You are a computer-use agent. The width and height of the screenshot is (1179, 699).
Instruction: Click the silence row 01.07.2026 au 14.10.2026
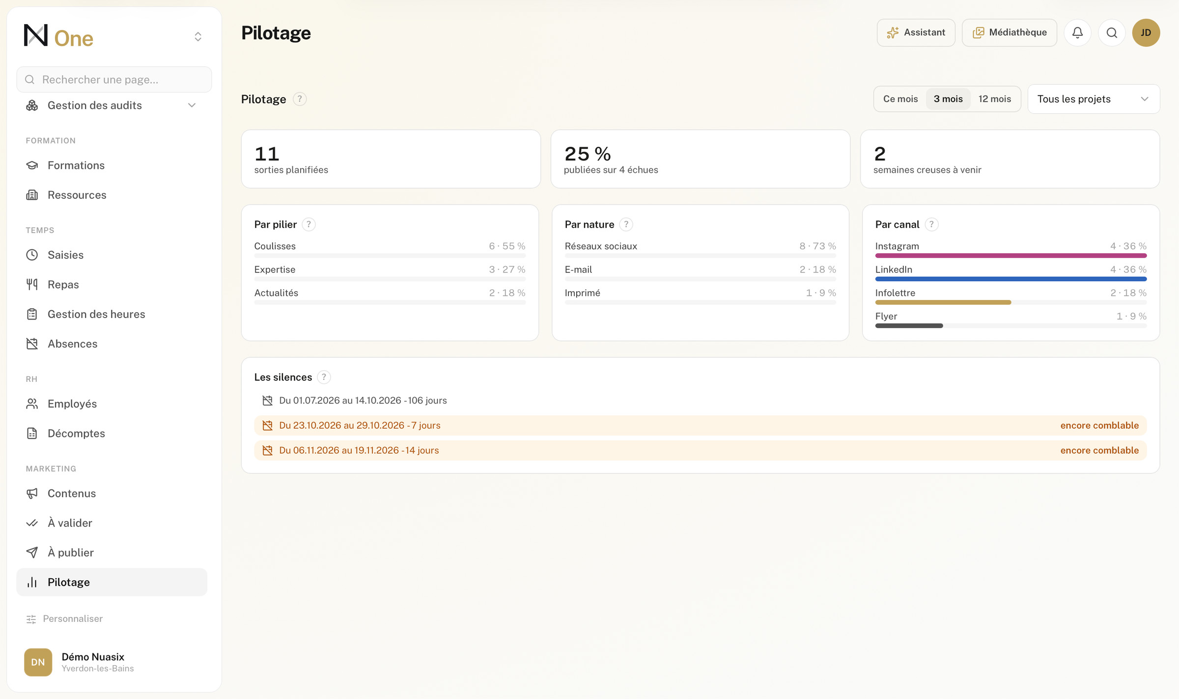click(701, 401)
